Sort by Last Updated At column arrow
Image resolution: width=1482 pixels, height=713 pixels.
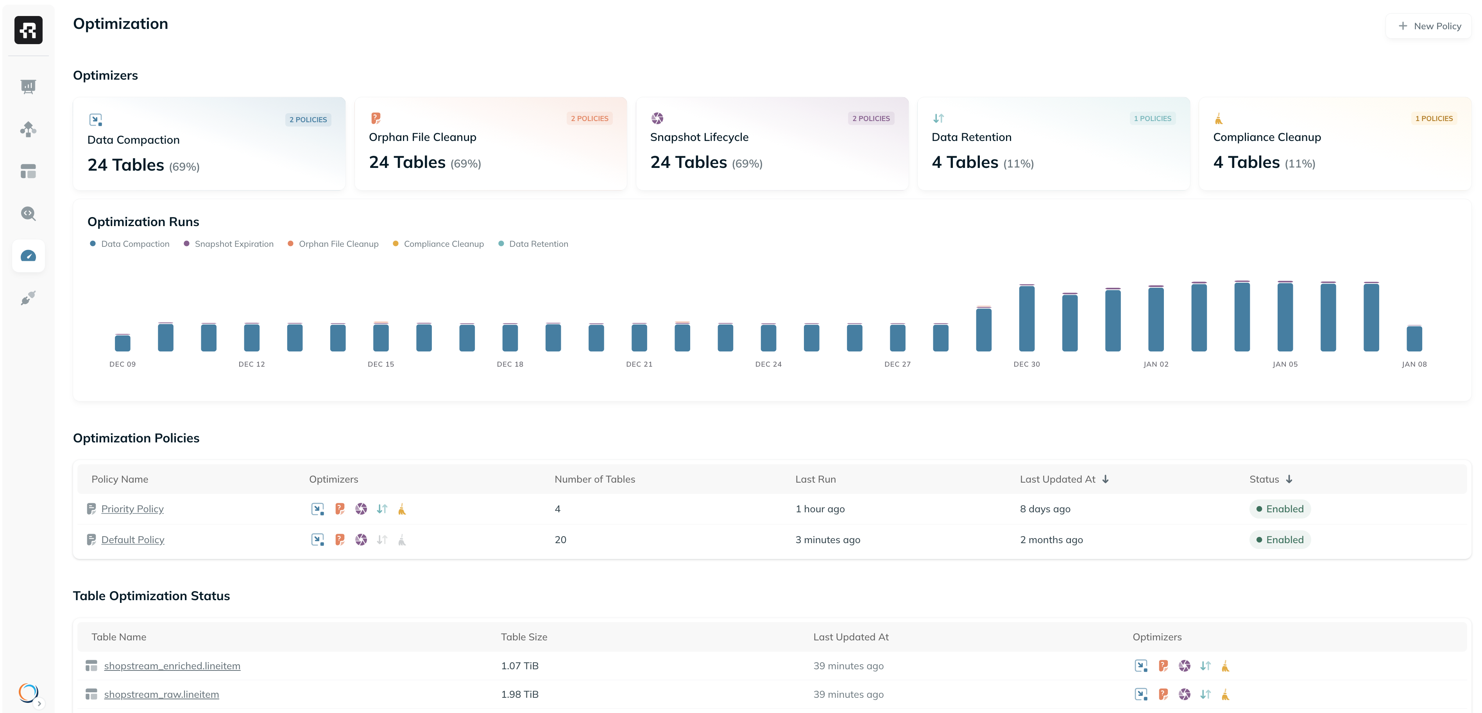pos(1105,479)
